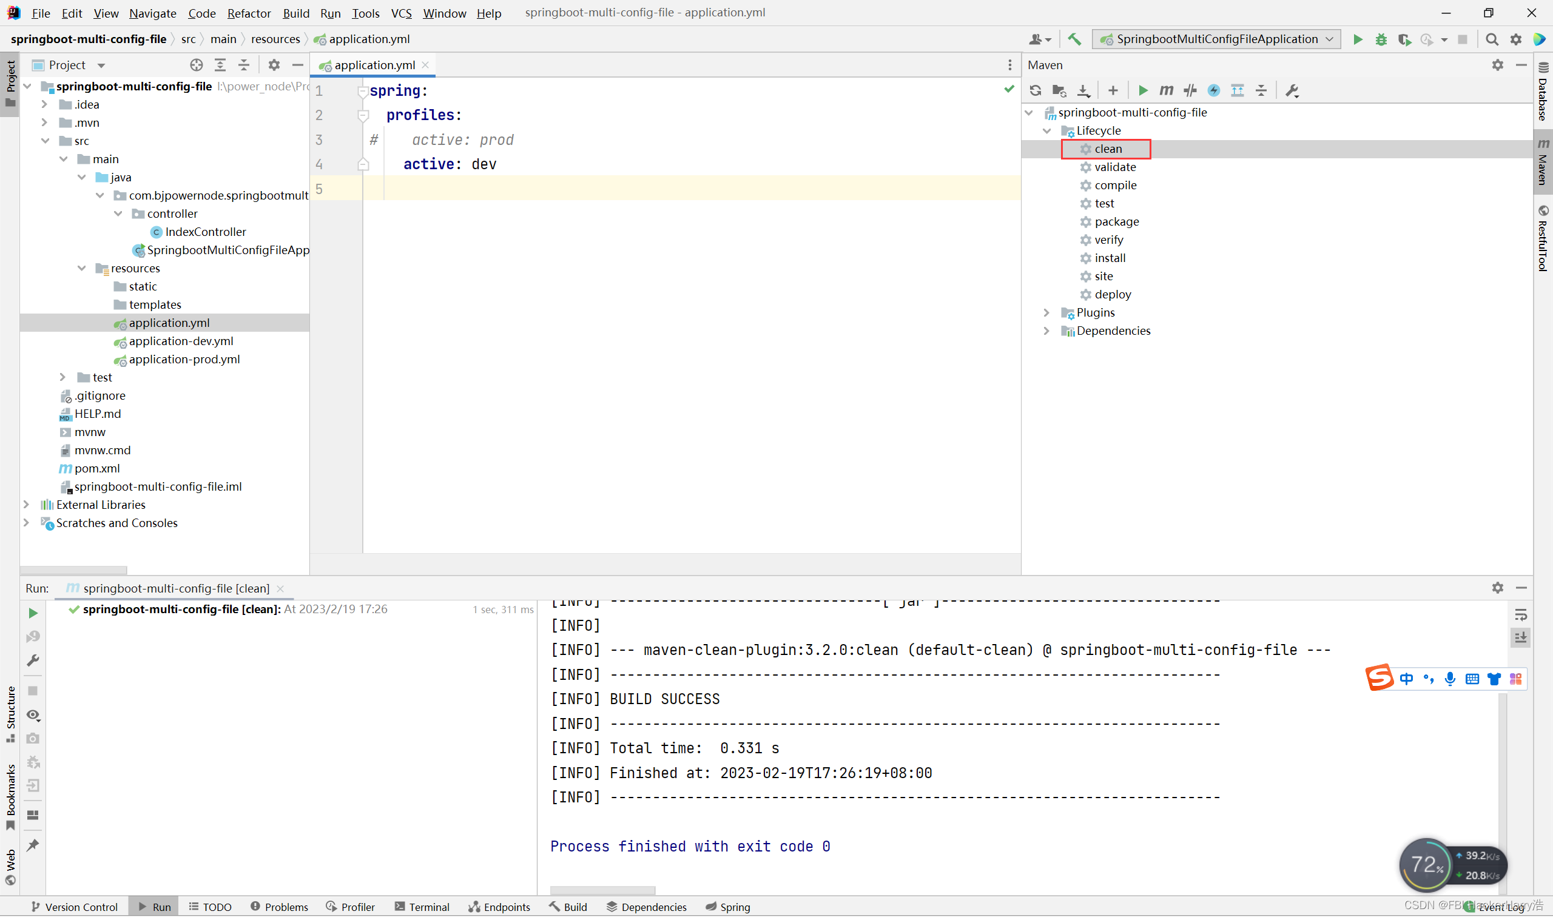Screen dimensions: 1553x917
Task: Collapse all in Project panel toolbar
Action: (244, 65)
